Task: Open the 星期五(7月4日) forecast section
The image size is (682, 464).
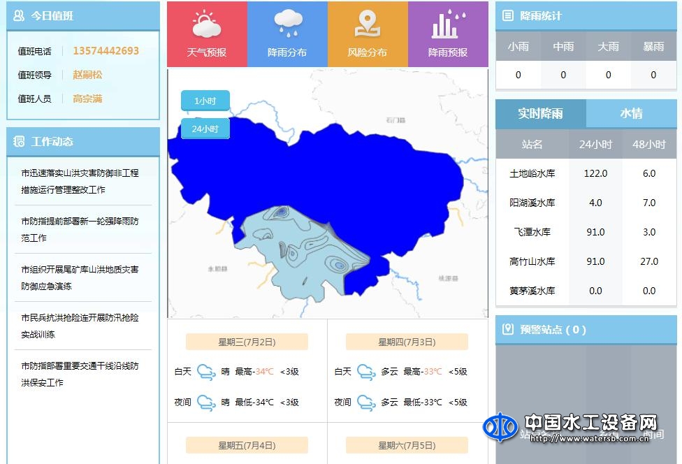Action: pos(246,444)
